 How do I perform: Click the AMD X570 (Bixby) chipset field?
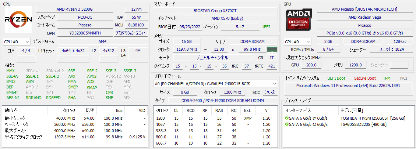pyautogui.click(x=228, y=18)
